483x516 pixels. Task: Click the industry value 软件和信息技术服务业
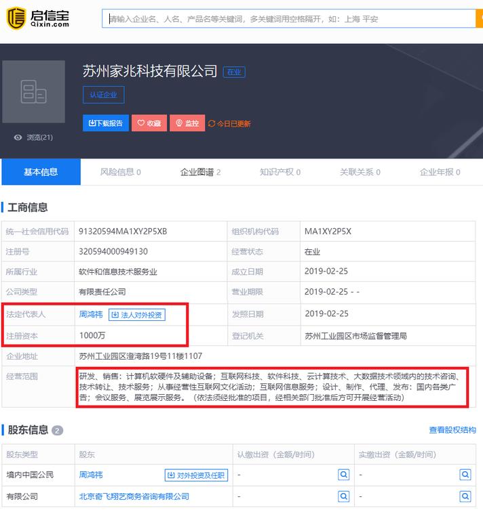click(x=118, y=272)
